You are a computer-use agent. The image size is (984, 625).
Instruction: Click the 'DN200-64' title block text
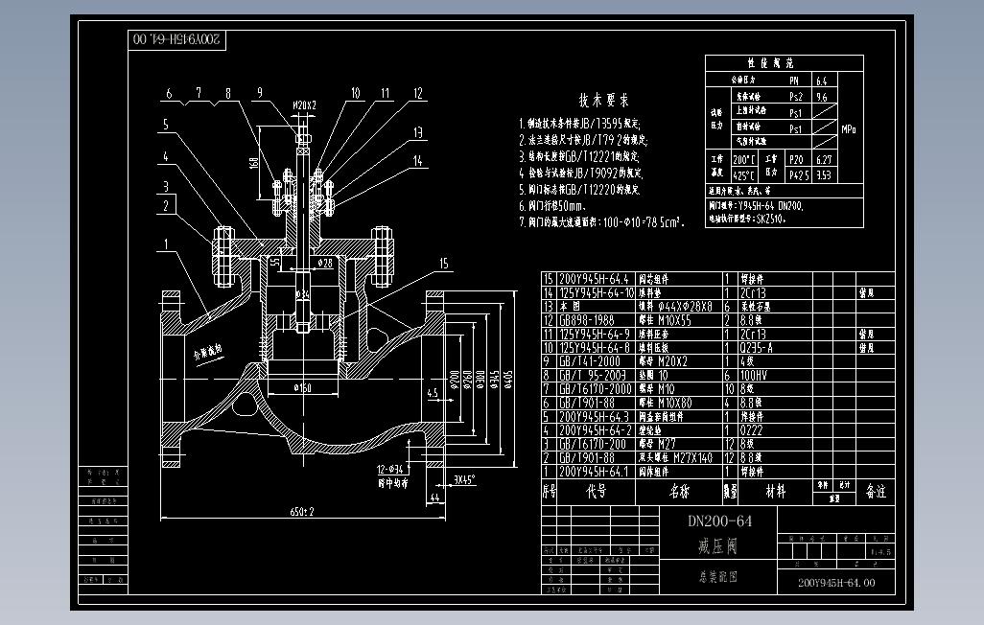coord(719,521)
